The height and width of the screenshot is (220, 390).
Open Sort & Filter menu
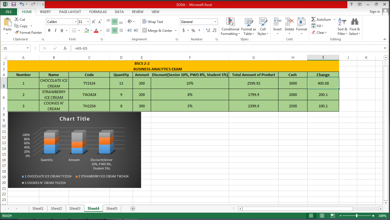[x=342, y=26]
